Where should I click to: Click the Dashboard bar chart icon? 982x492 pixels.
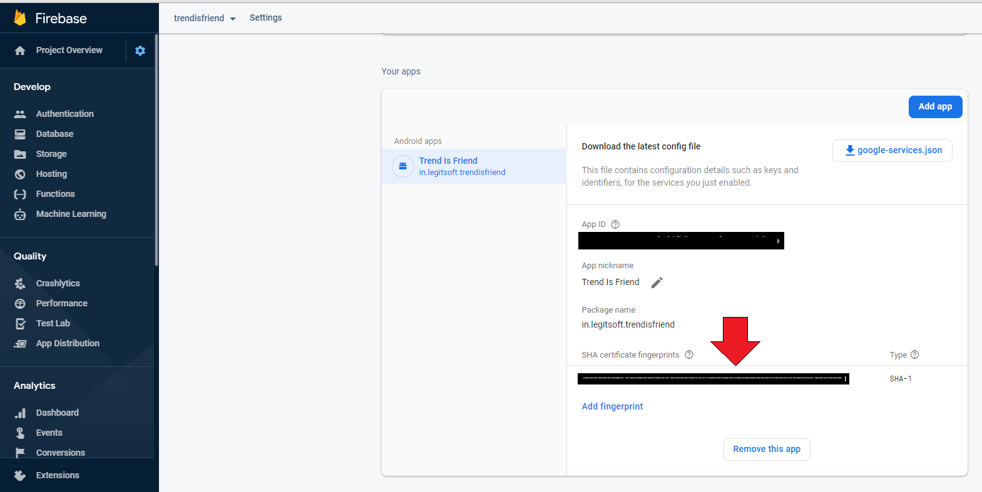coord(20,413)
